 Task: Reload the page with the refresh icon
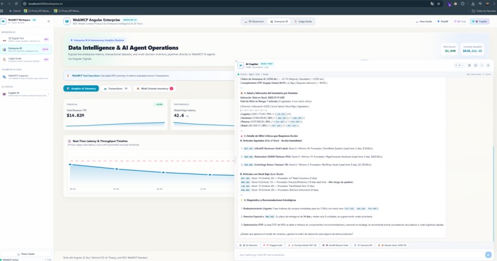click(16, 4)
